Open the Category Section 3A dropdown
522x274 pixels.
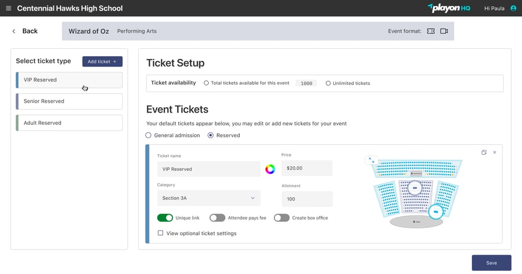209,198
